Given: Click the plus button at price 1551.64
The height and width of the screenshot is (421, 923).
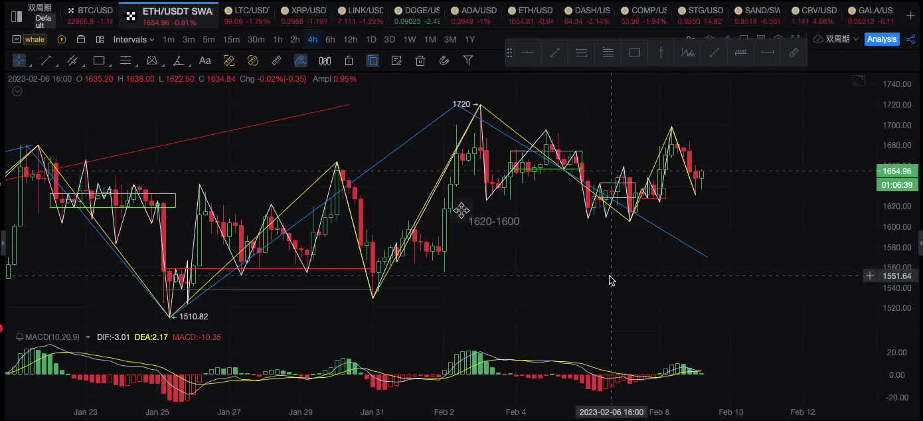Looking at the screenshot, I should 869,276.
